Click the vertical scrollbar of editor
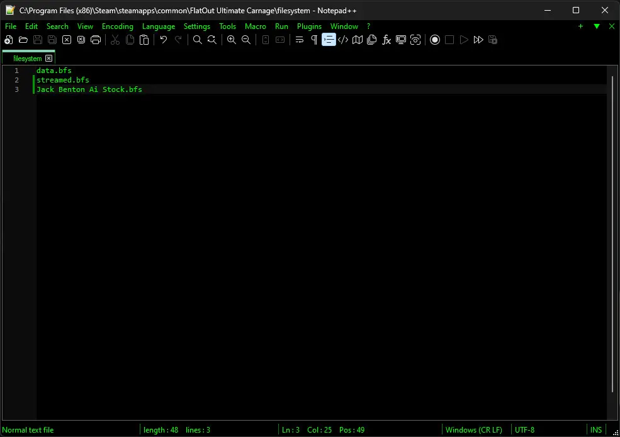This screenshot has width=620, height=437. coord(612,234)
